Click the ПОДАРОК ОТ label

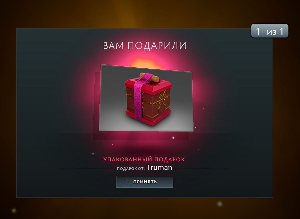click(x=131, y=169)
